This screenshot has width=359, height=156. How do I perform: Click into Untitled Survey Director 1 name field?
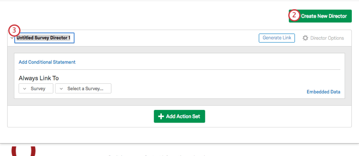(x=44, y=38)
